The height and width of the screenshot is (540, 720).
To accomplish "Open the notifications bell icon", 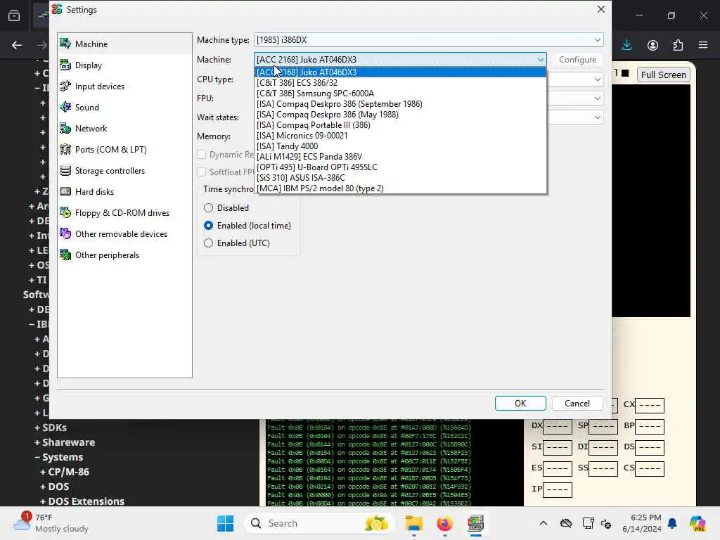I will [x=672, y=523].
